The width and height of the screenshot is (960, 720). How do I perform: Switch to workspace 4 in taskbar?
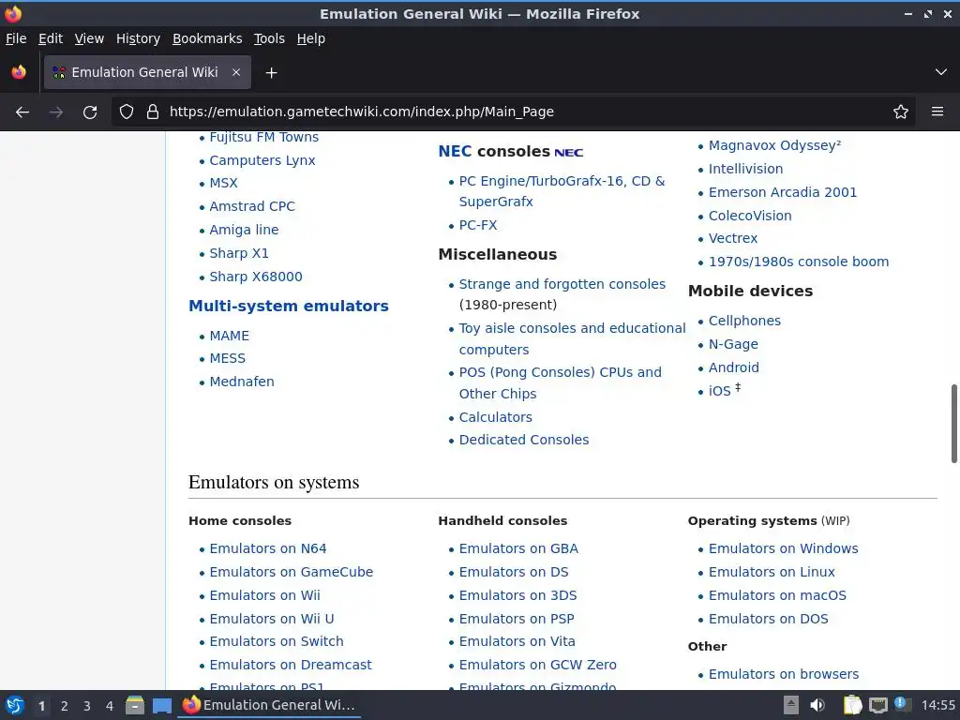[110, 706]
